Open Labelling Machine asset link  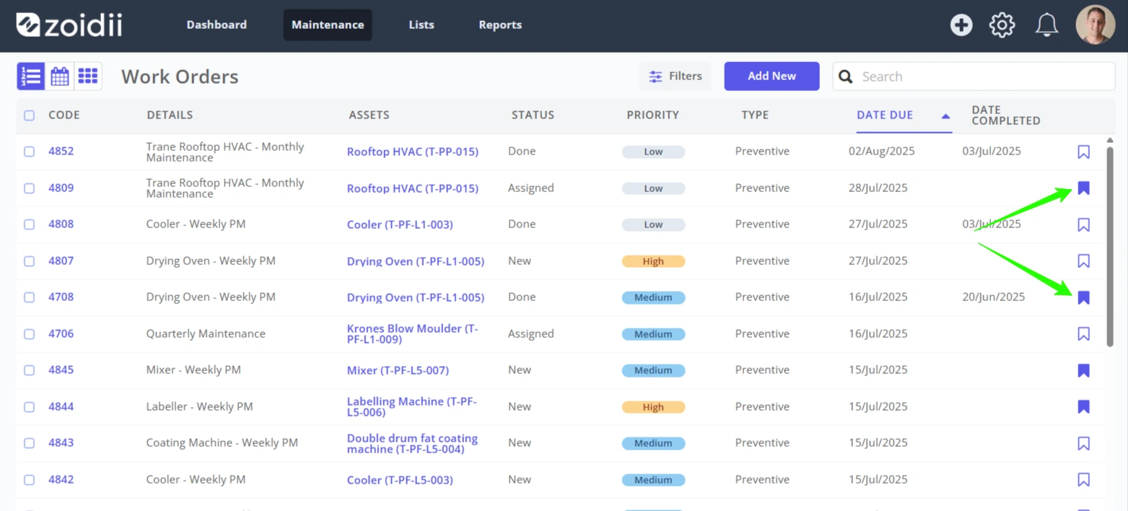click(412, 406)
